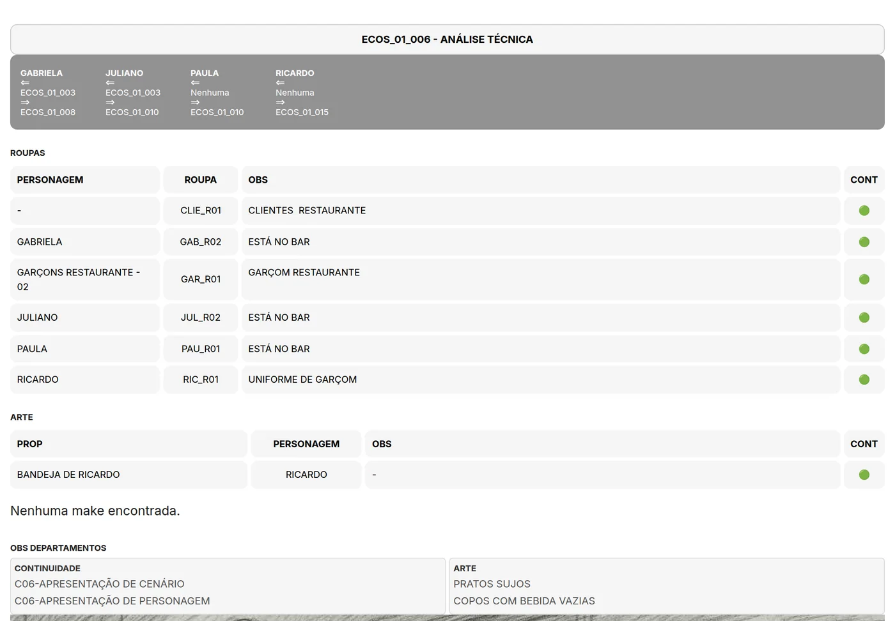
Task: Click the green continuity dot for GABRIELA
Action: tap(864, 242)
